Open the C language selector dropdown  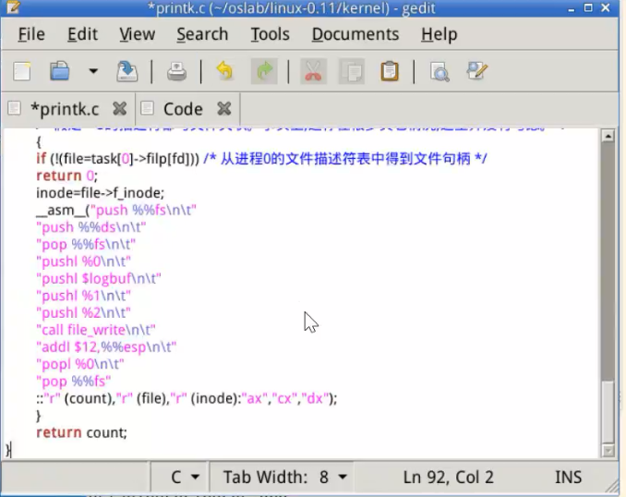coord(184,478)
